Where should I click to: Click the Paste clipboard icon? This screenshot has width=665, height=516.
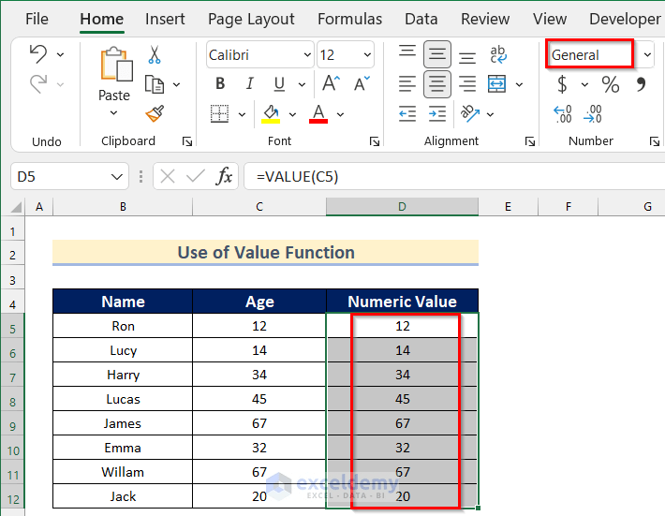[115, 64]
